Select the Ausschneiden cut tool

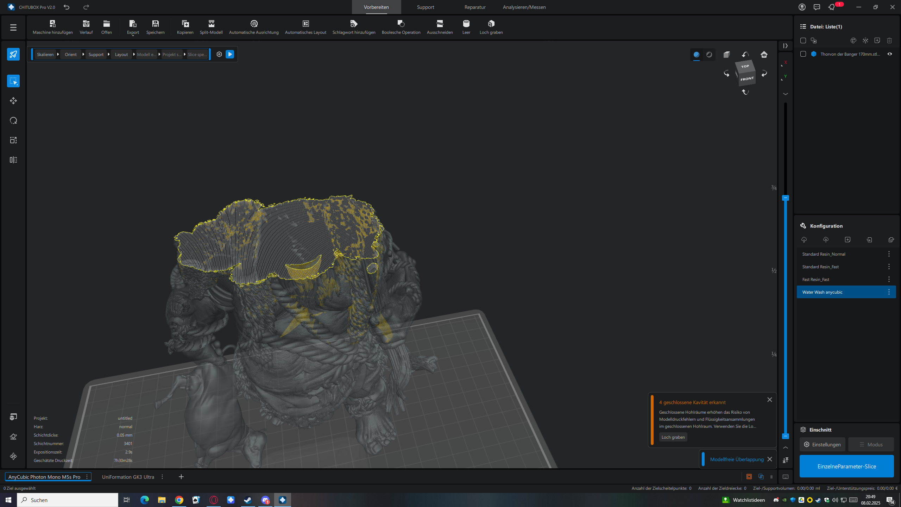point(440,27)
